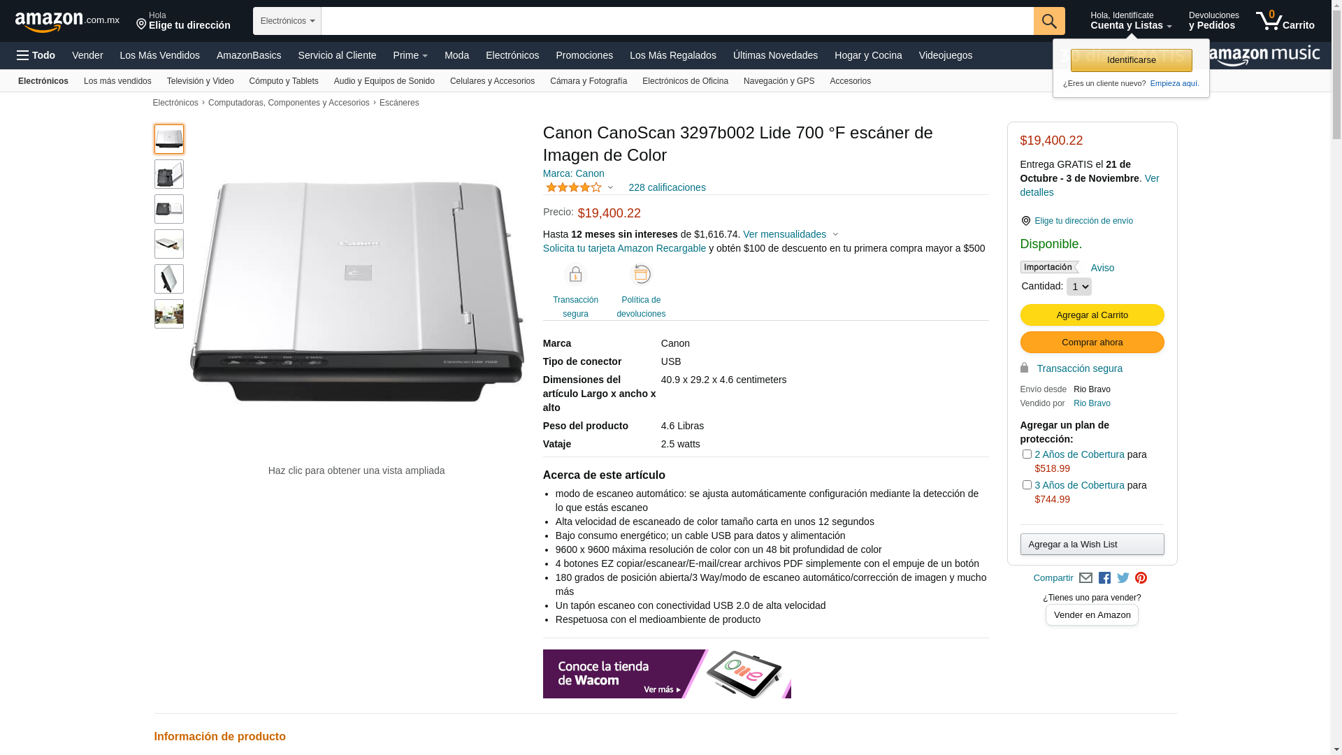Expand the star rating breakdown arrow
The height and width of the screenshot is (755, 1342).
tap(610, 187)
